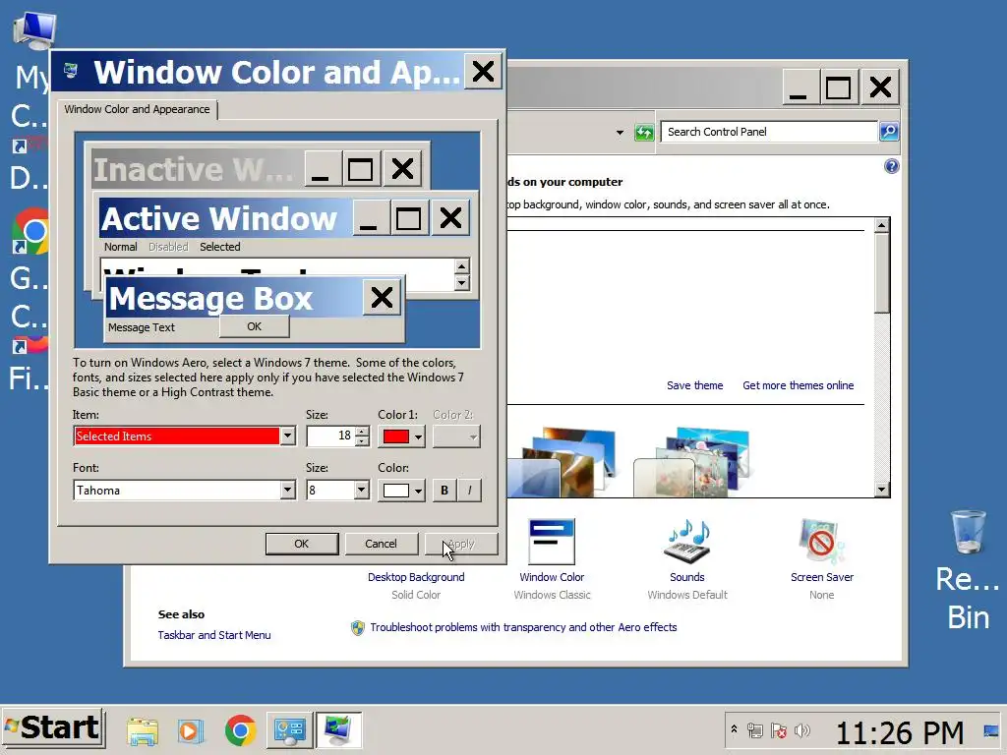
Task: Open Taskbar and Start Menu link
Action: pos(214,635)
